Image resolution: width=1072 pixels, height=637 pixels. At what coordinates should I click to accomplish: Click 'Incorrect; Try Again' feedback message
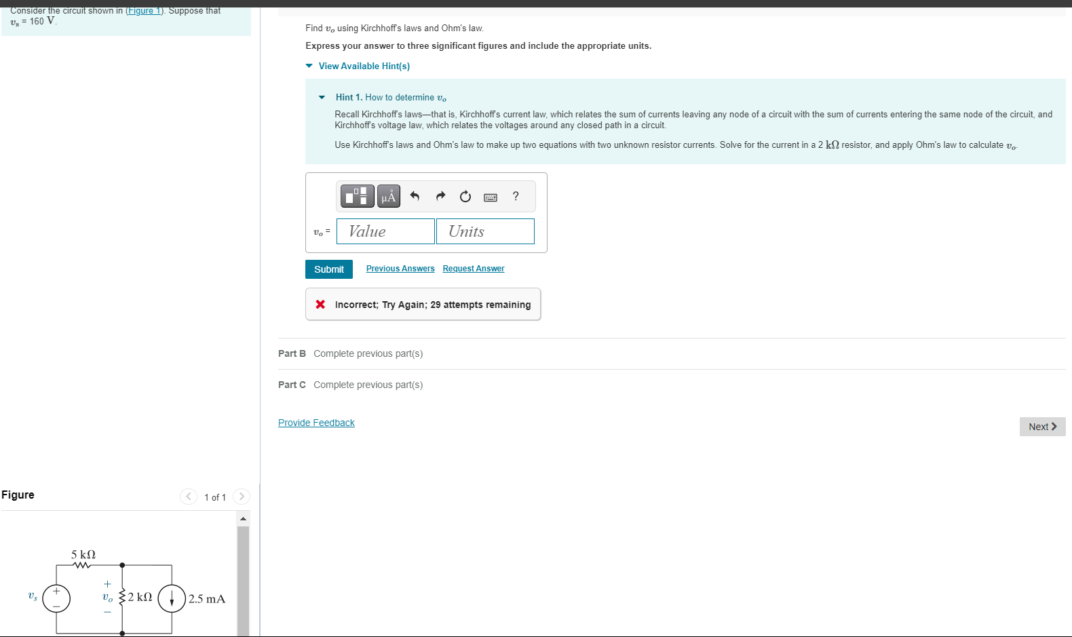pyautogui.click(x=423, y=305)
